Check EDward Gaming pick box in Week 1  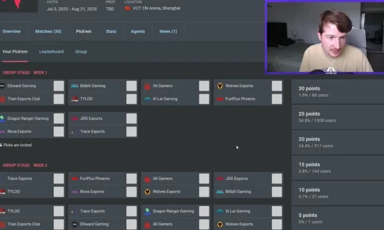click(x=59, y=86)
